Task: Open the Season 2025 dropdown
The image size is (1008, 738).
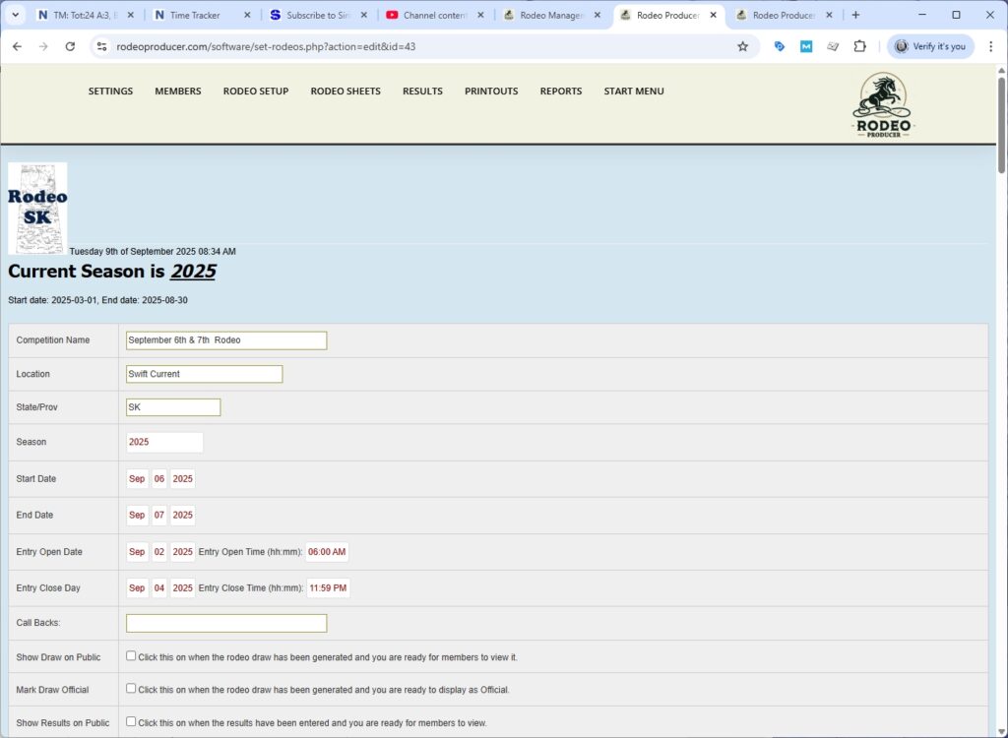Action: tap(164, 442)
